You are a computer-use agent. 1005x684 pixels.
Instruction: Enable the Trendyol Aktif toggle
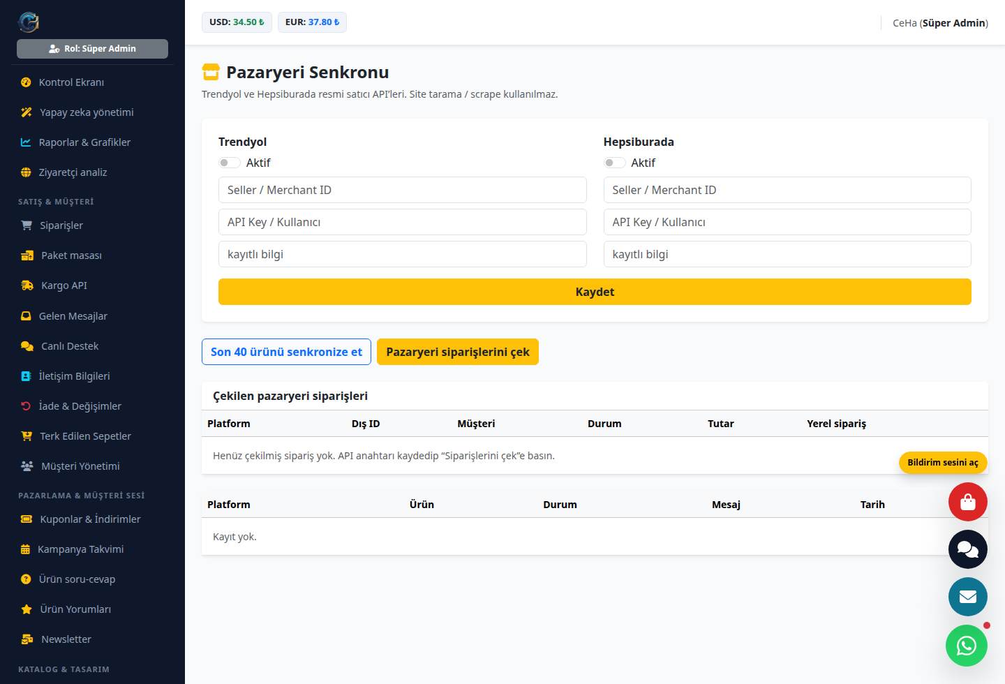tap(229, 163)
